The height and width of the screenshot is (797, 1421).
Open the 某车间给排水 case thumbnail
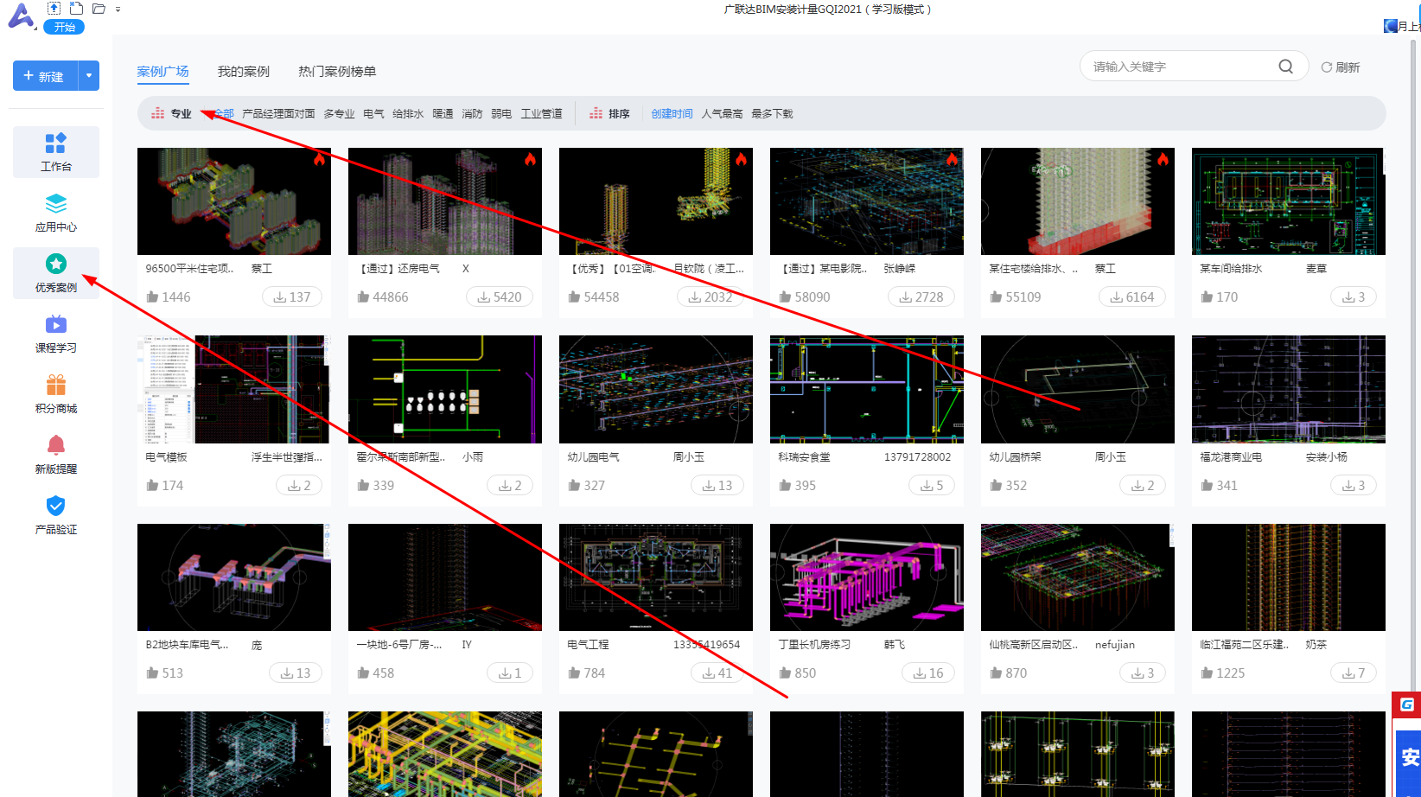click(x=1289, y=201)
